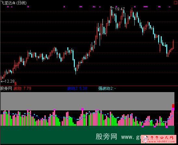Click the red square icon at top-right corner
Screen dimensions: 178x145
pyautogui.click(x=176, y=3)
